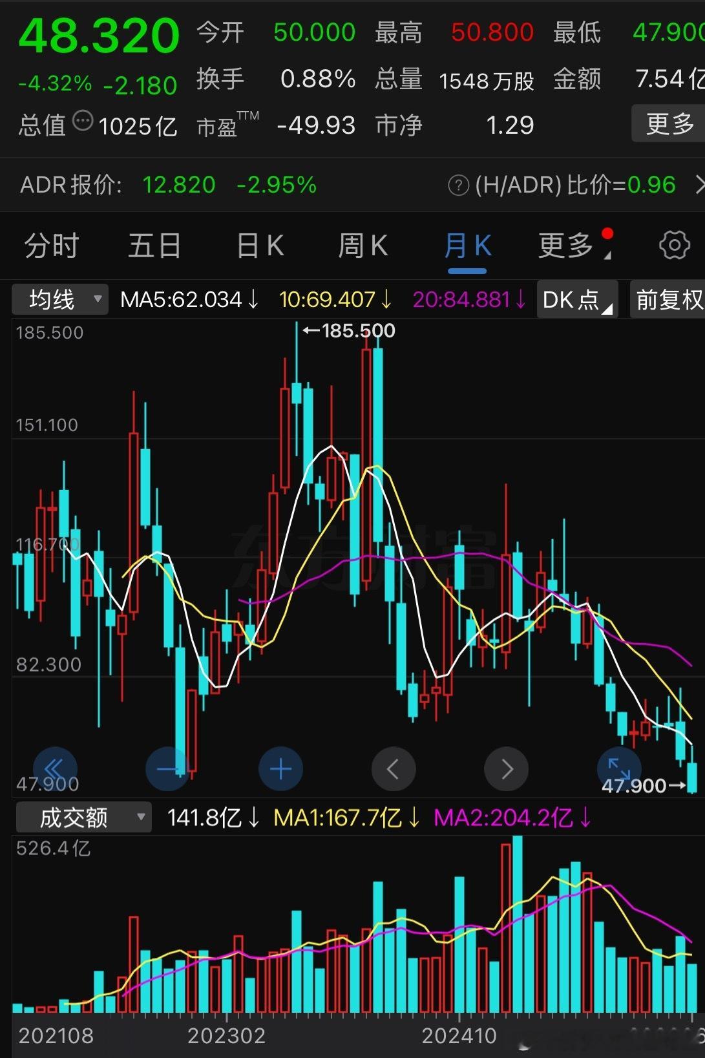Image resolution: width=705 pixels, height=1058 pixels.
Task: Tap the 今开 50.000 value
Action: tap(276, 32)
